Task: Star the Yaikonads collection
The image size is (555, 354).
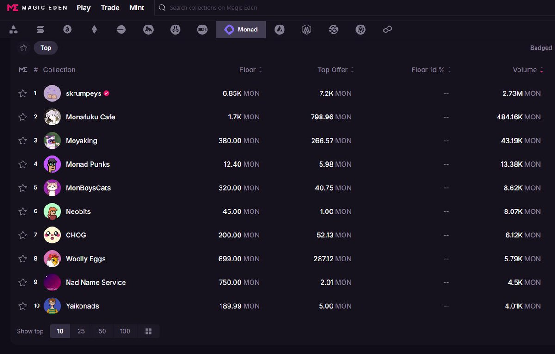Action: (23, 306)
